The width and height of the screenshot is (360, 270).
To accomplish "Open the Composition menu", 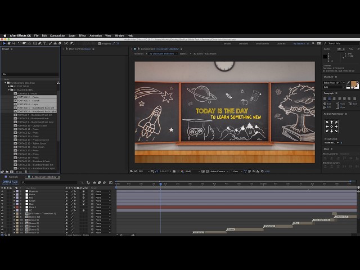I will coord(57,35).
